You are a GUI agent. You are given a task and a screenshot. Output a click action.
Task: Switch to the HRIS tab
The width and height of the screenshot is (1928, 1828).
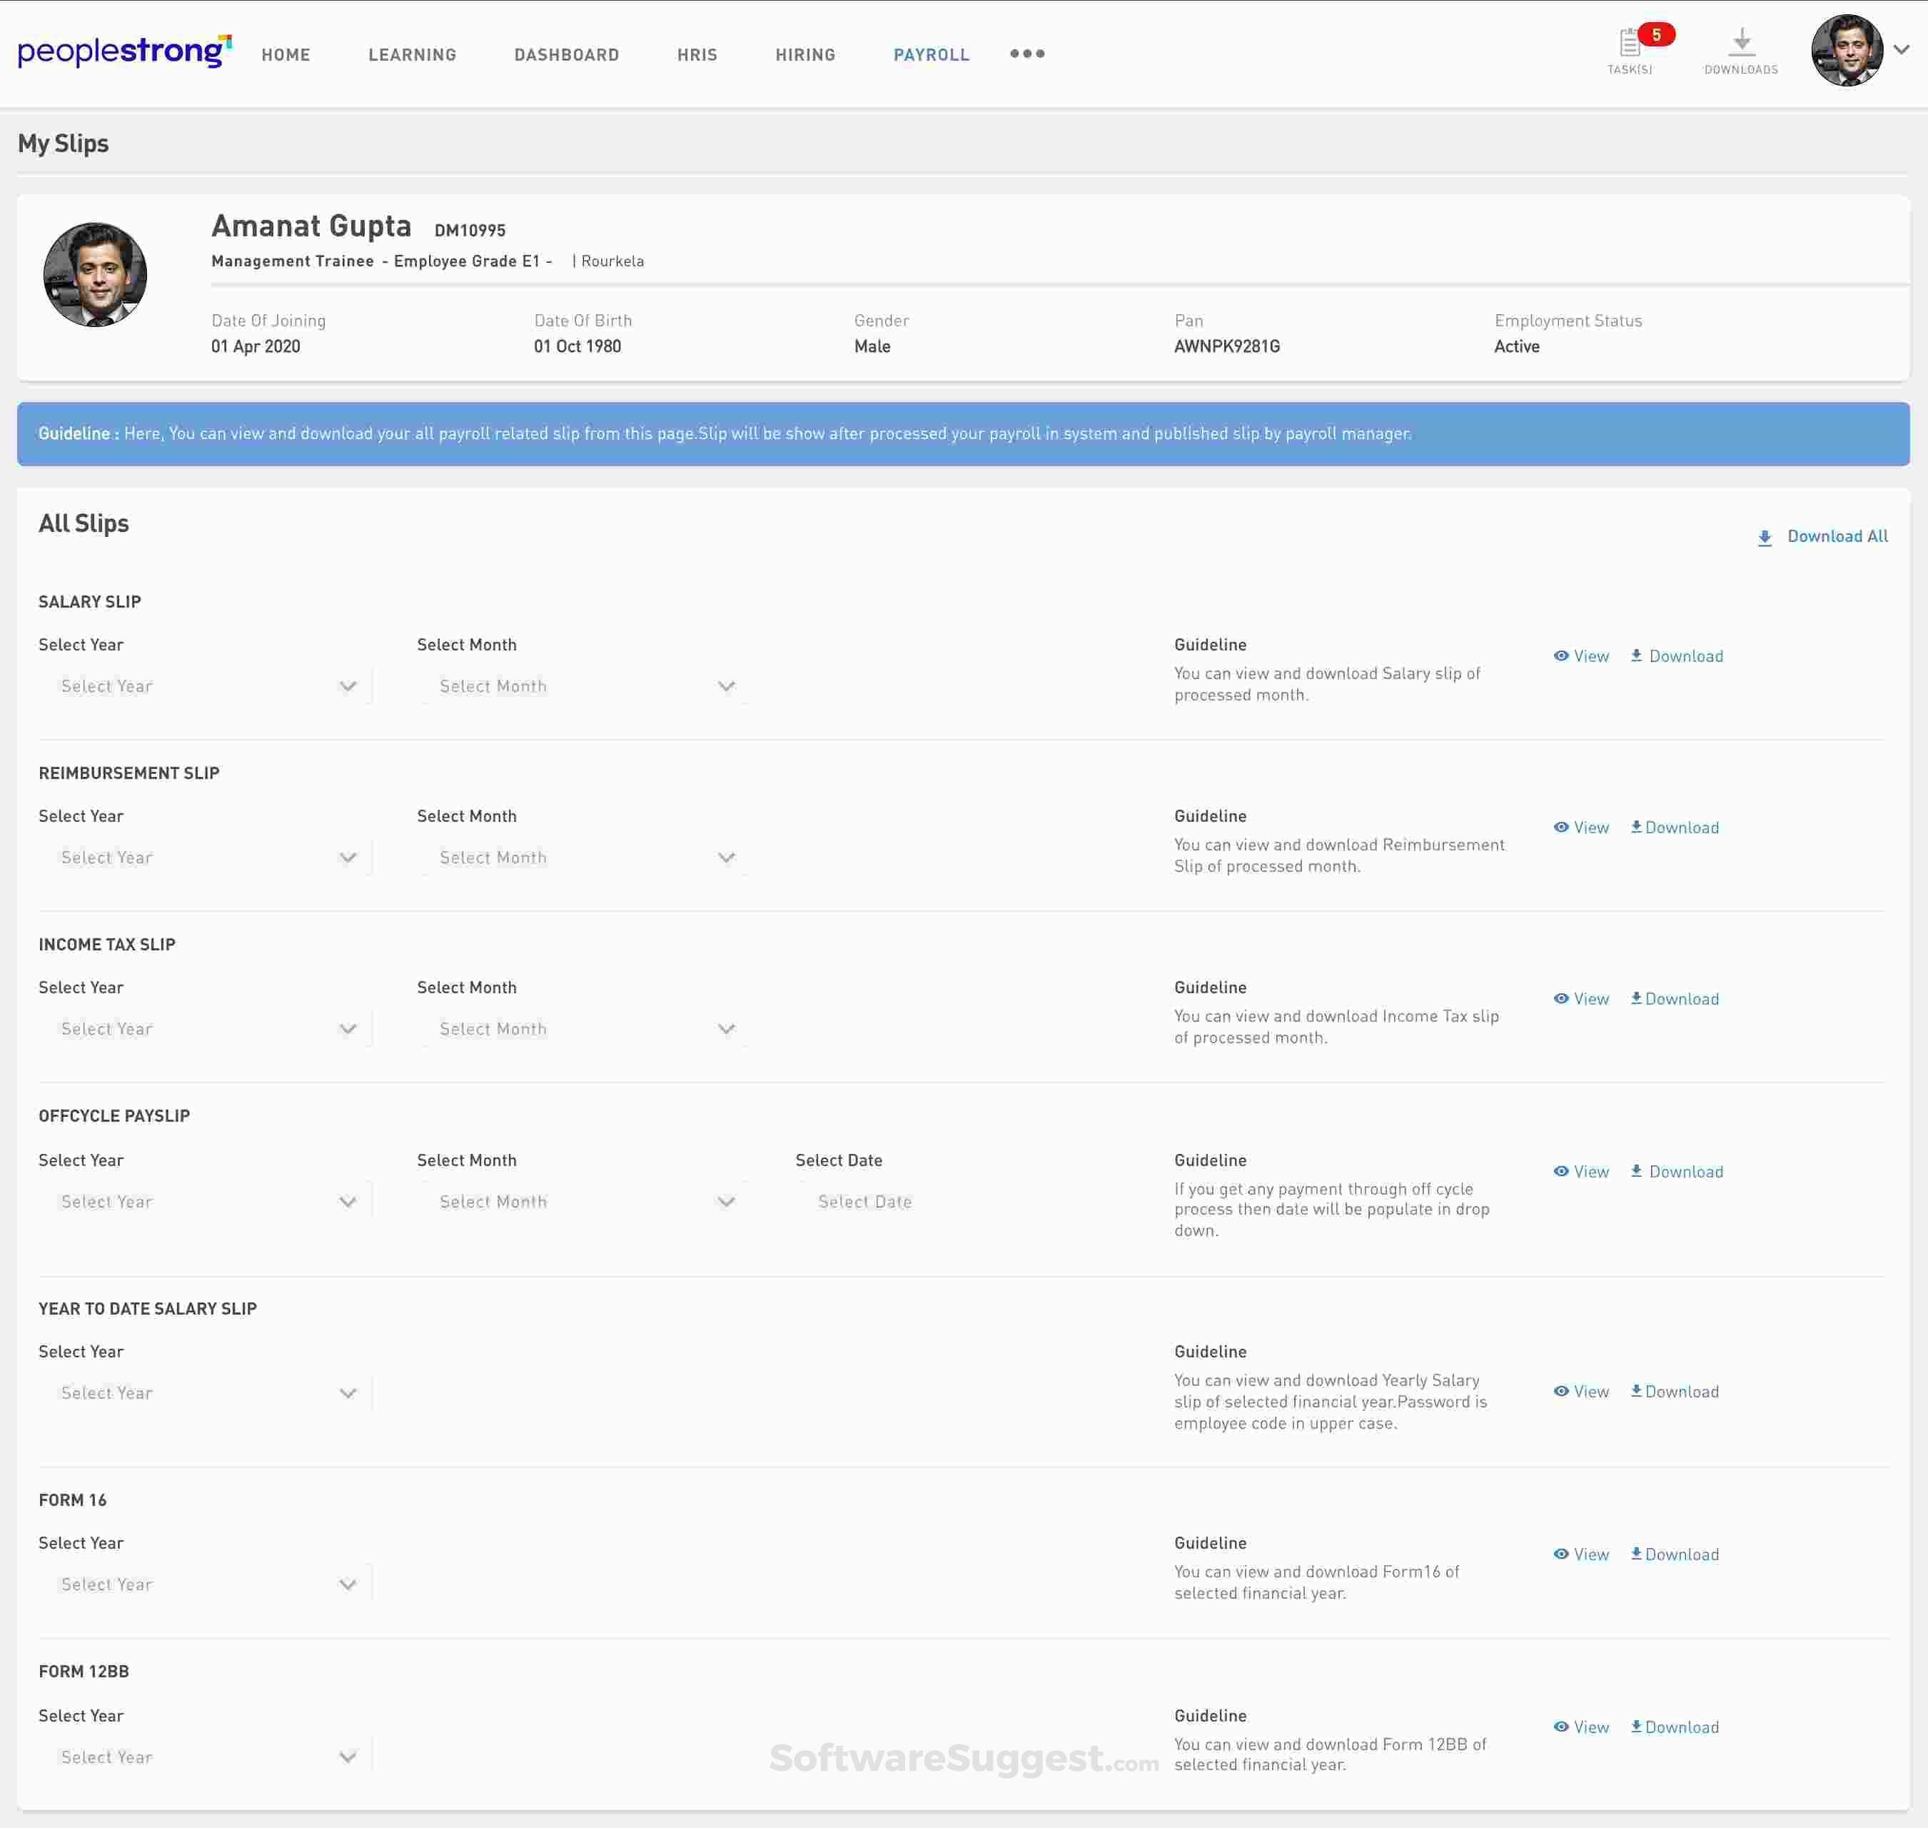click(x=697, y=54)
